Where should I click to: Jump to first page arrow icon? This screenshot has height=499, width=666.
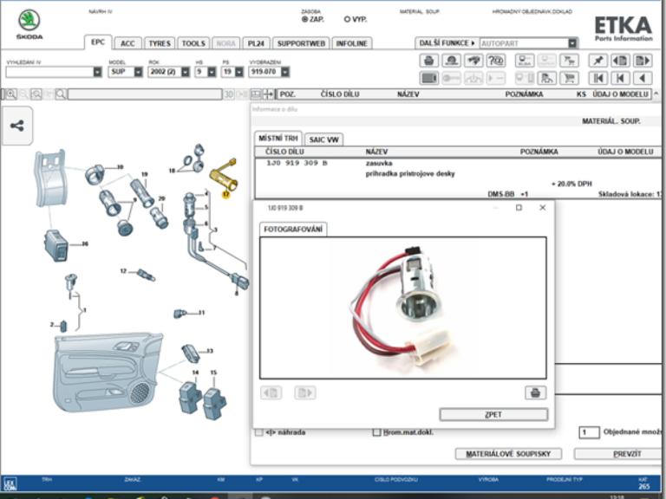coord(597,78)
